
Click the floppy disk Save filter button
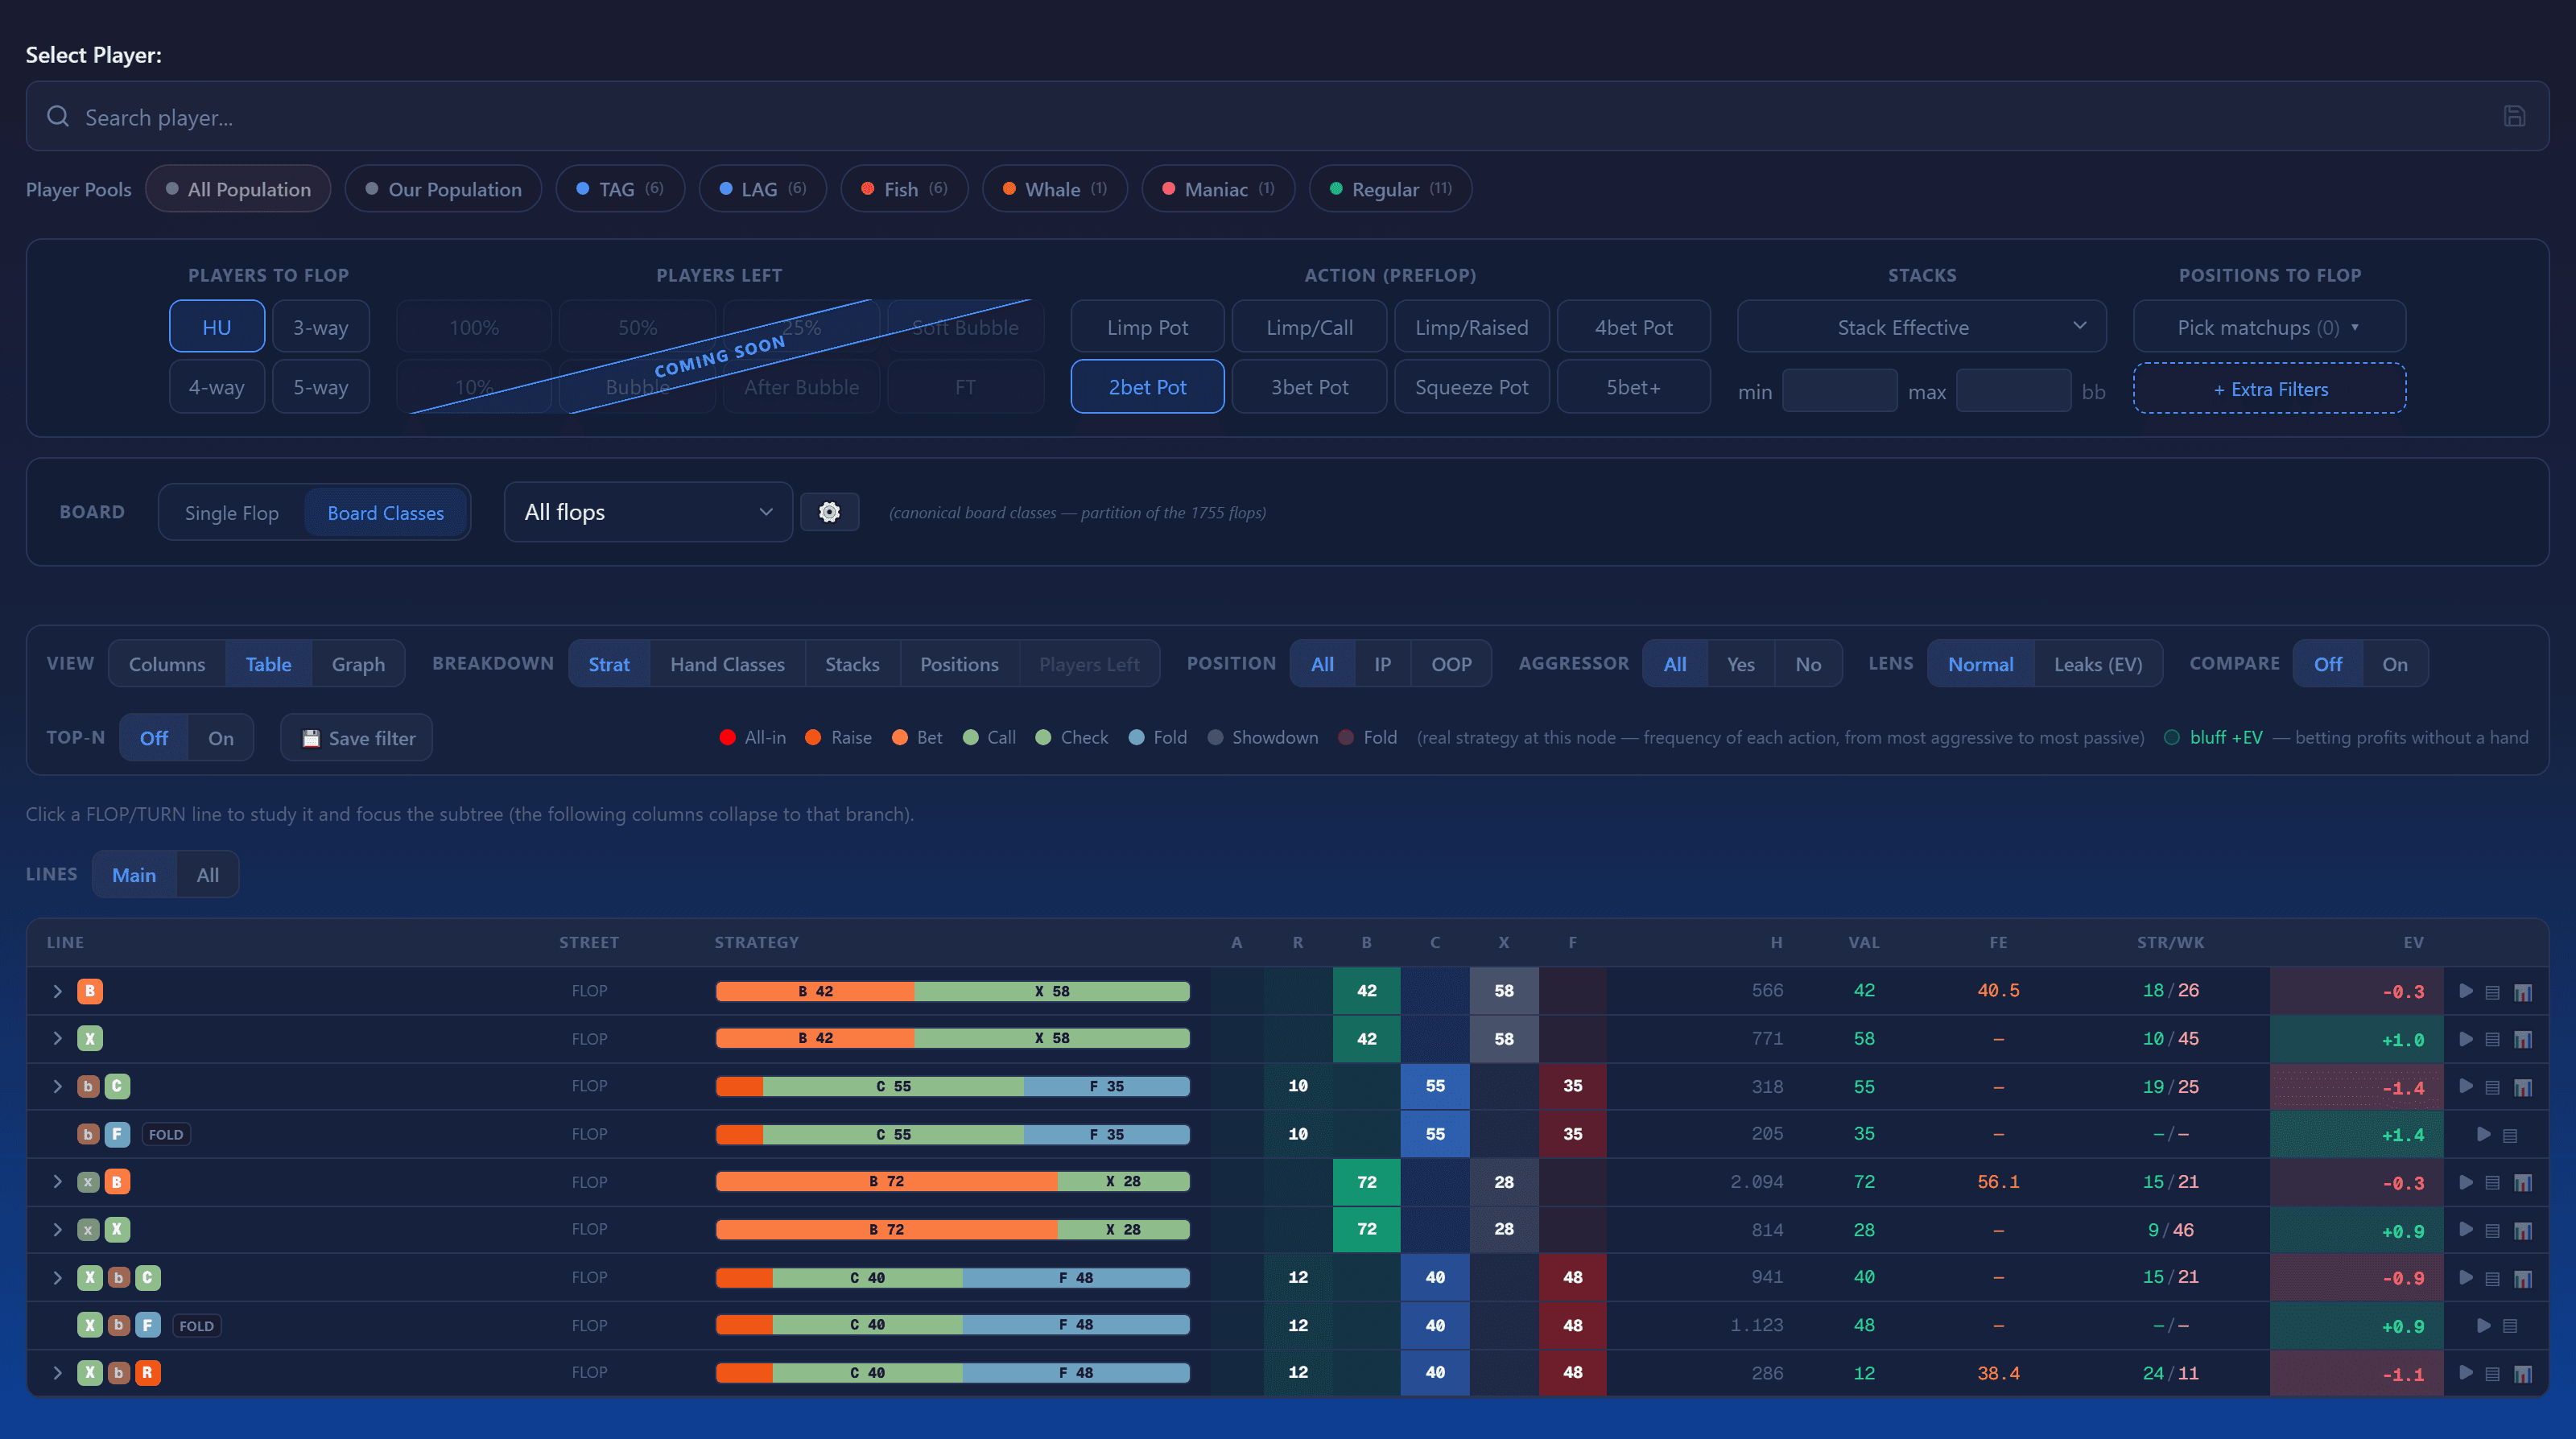[x=356, y=738]
